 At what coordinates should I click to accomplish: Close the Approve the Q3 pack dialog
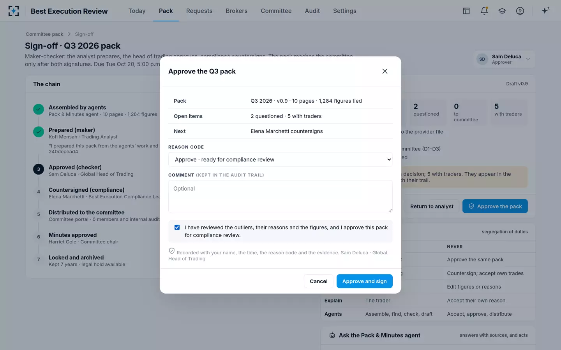(385, 71)
